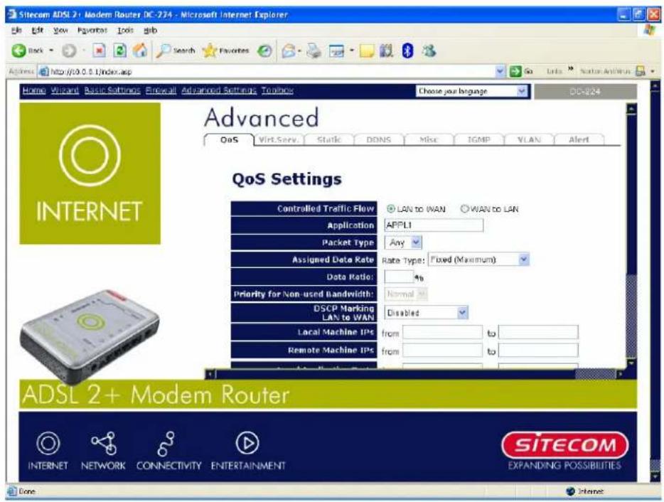This screenshot has height=502, width=664.
Task: Switch to the Alert tab
Action: click(579, 140)
